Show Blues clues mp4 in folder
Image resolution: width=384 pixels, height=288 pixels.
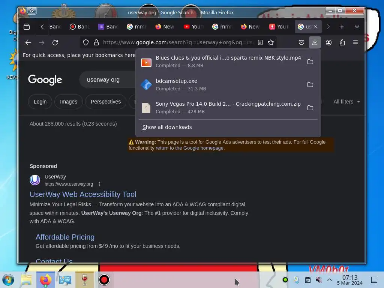[x=310, y=62]
